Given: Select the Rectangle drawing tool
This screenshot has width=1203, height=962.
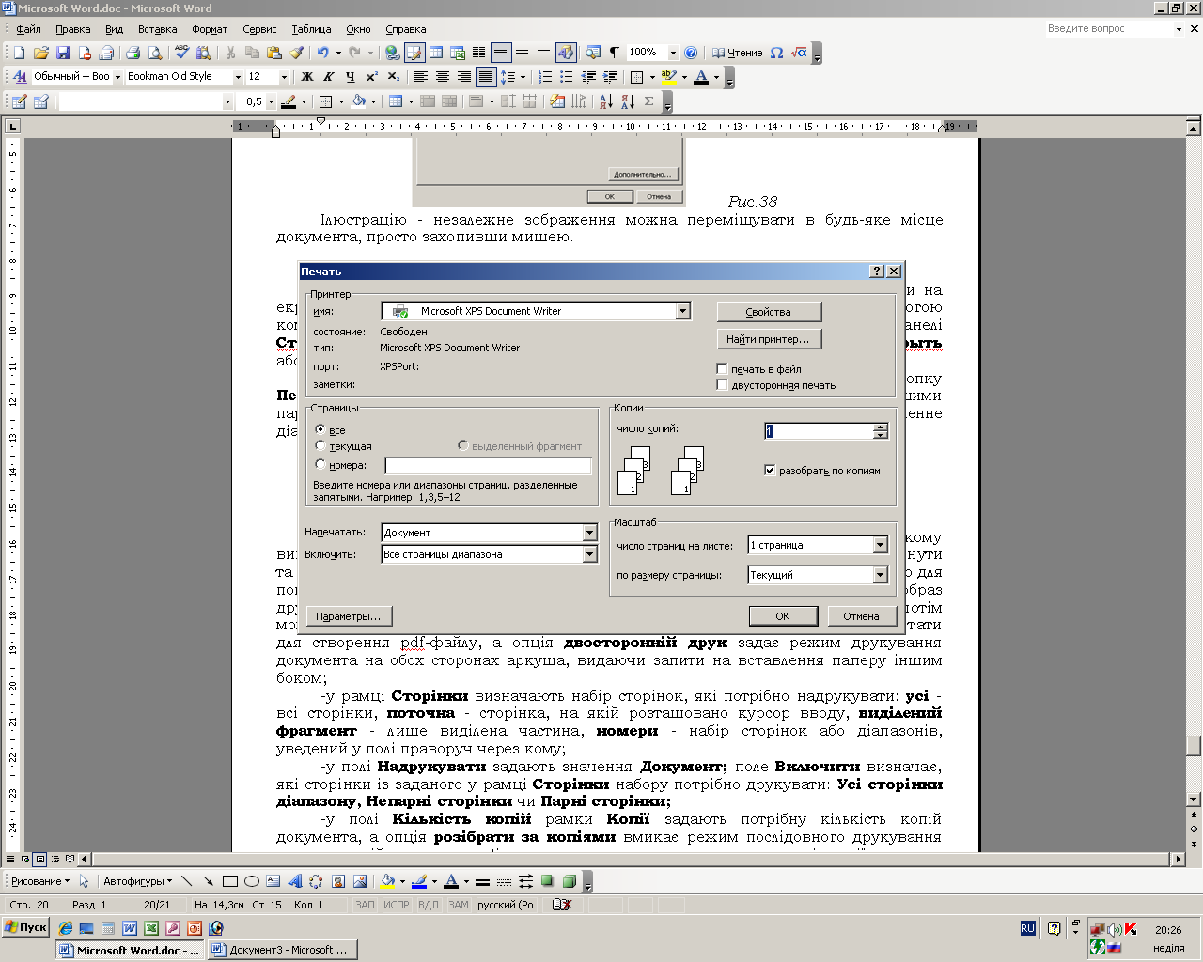Looking at the screenshot, I should tap(229, 881).
